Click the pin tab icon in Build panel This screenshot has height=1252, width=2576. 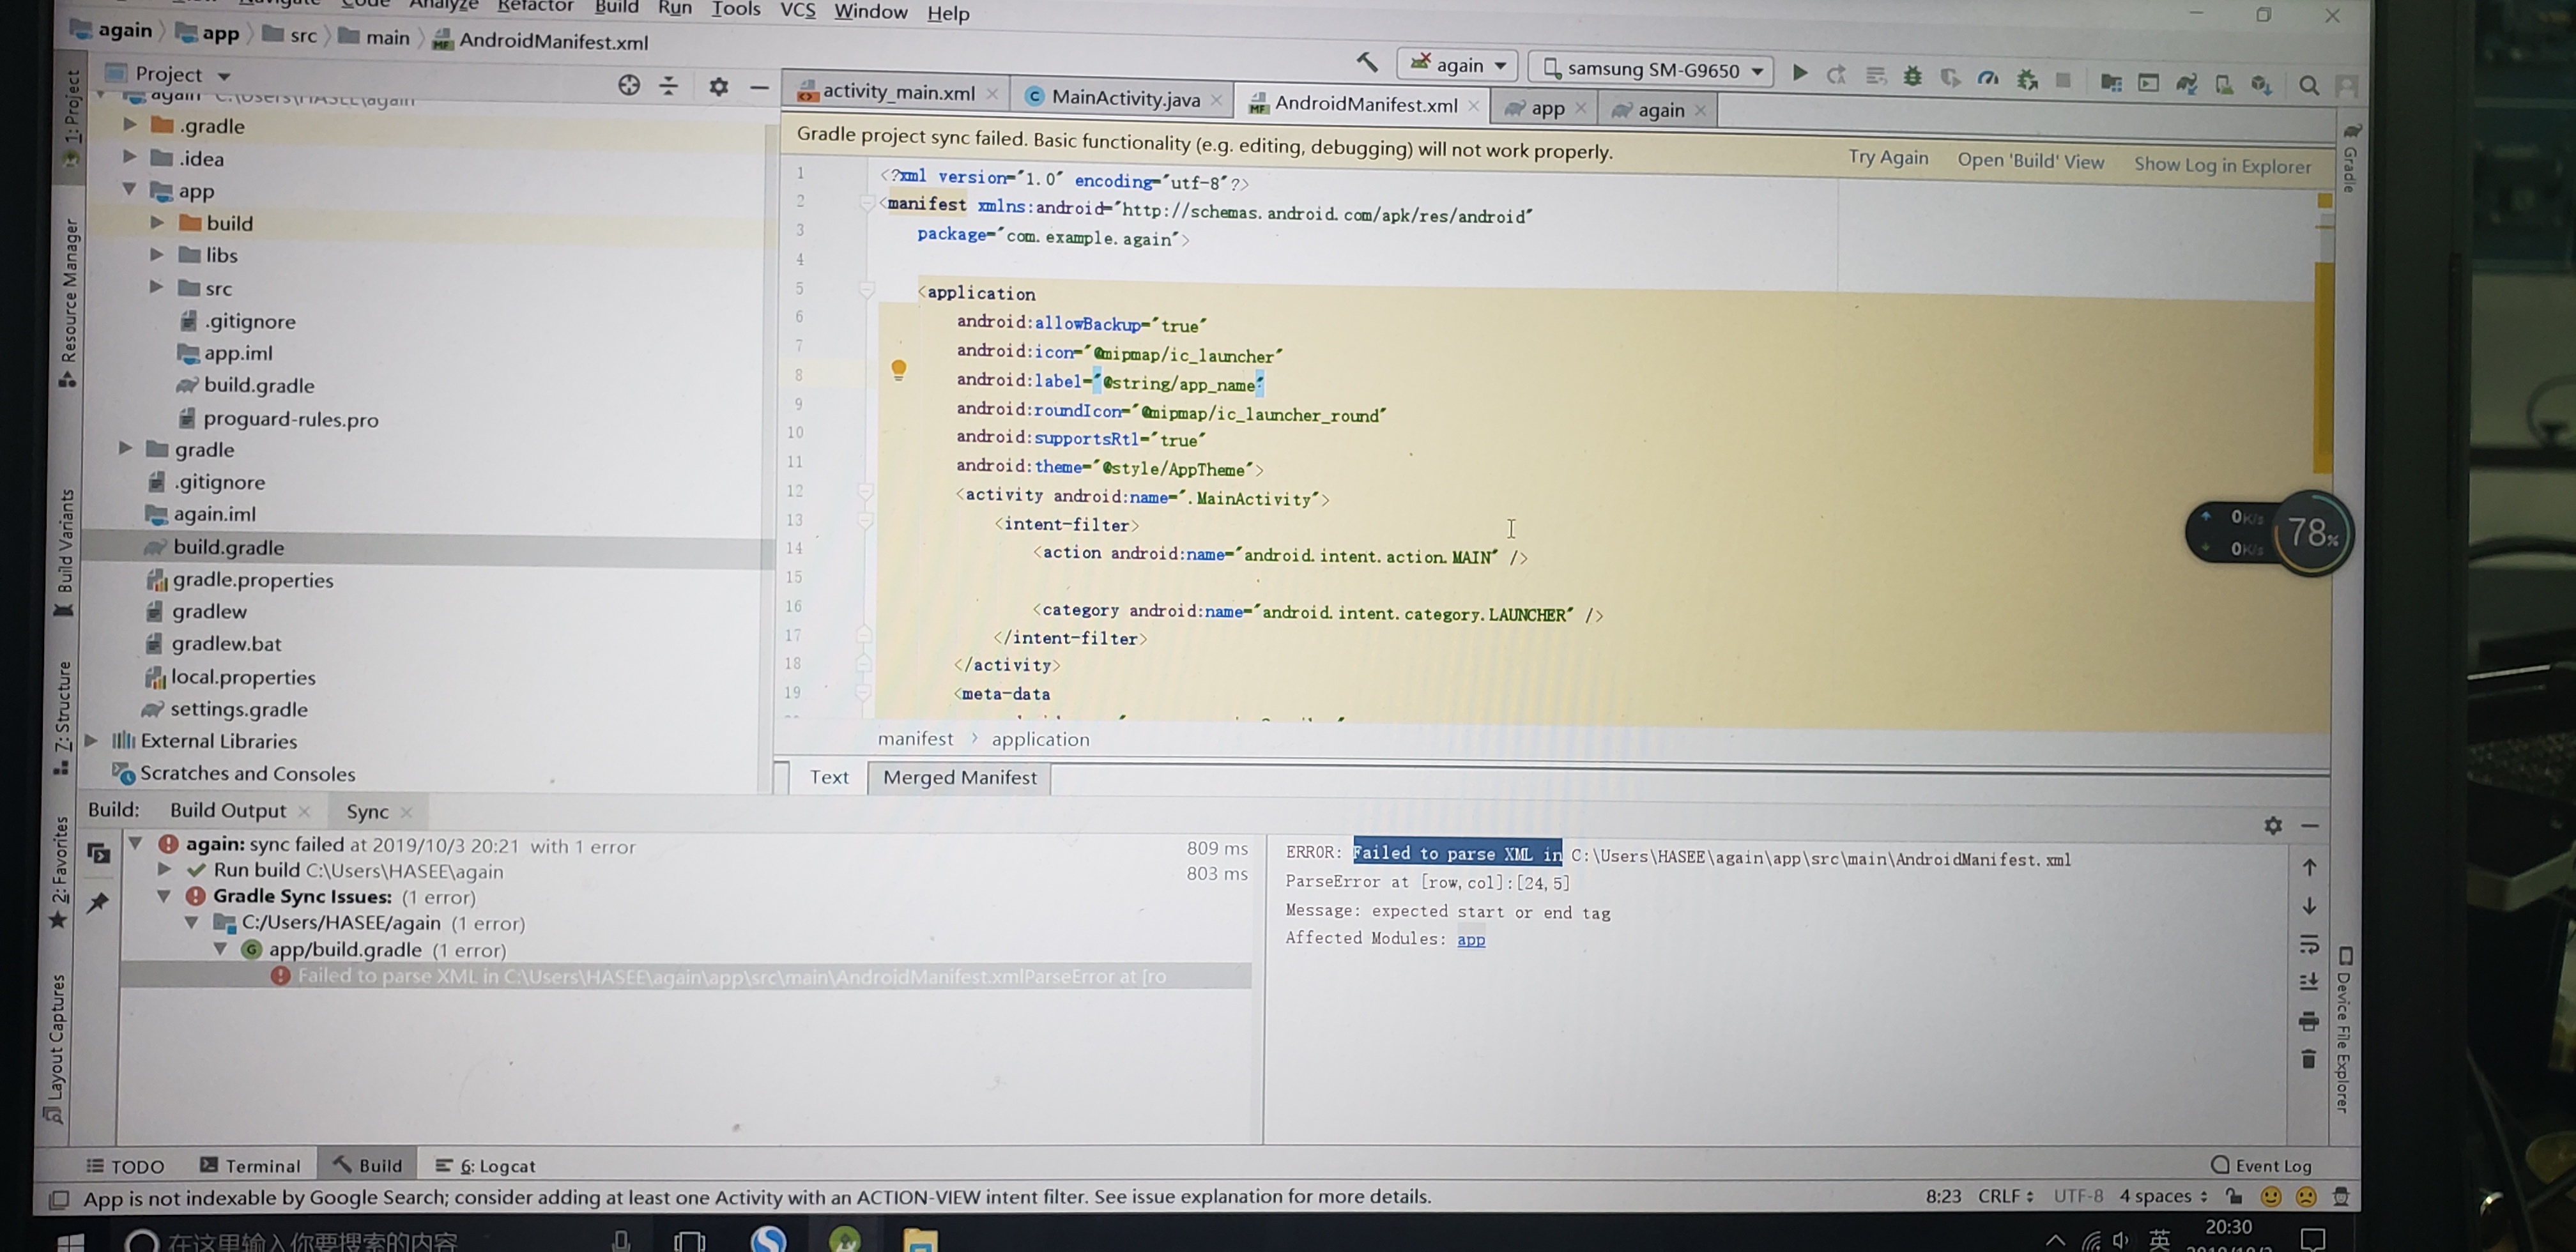pos(97,902)
